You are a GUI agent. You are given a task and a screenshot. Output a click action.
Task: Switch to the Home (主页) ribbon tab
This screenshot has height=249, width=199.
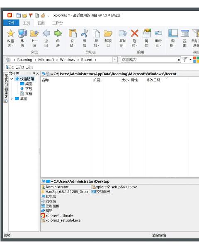coord(27,23)
